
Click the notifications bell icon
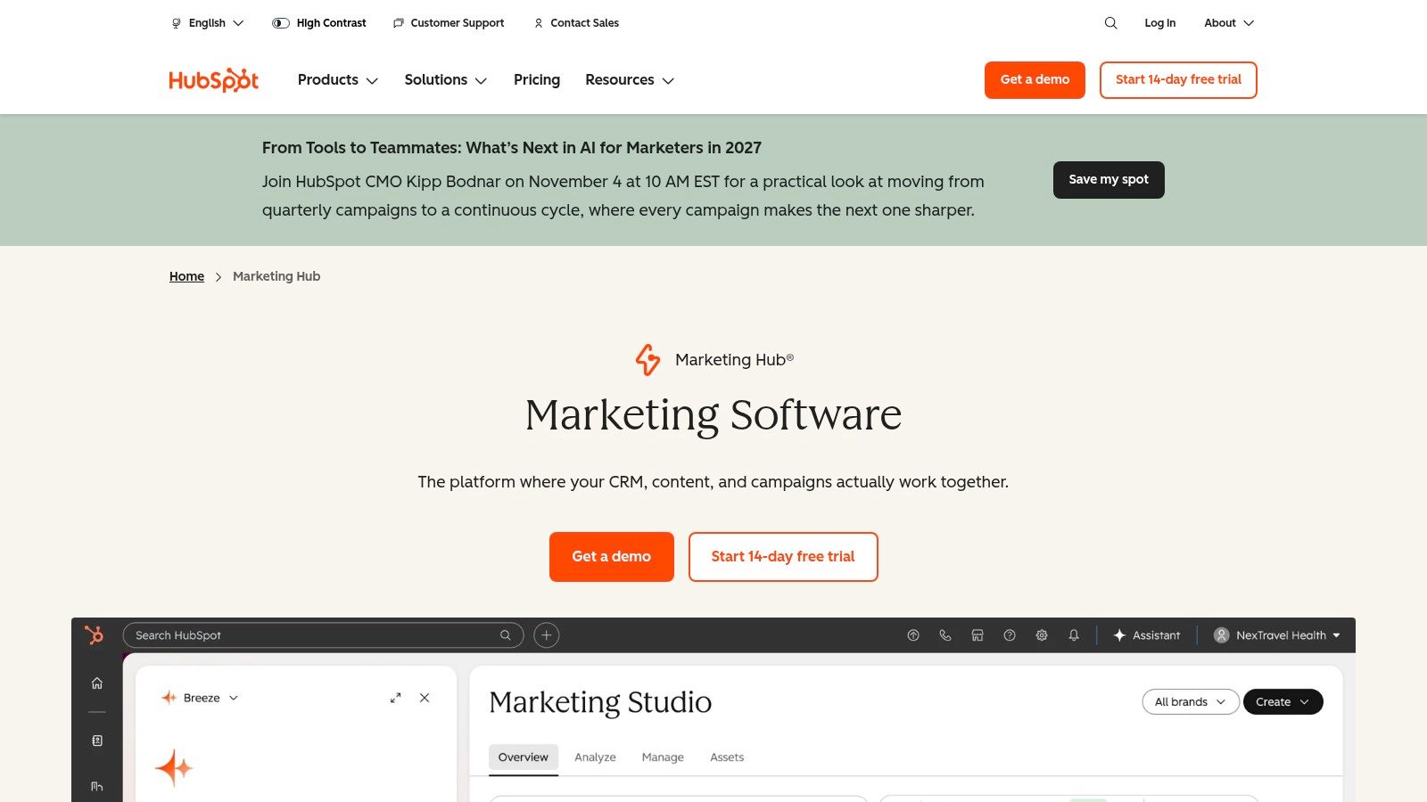point(1074,635)
